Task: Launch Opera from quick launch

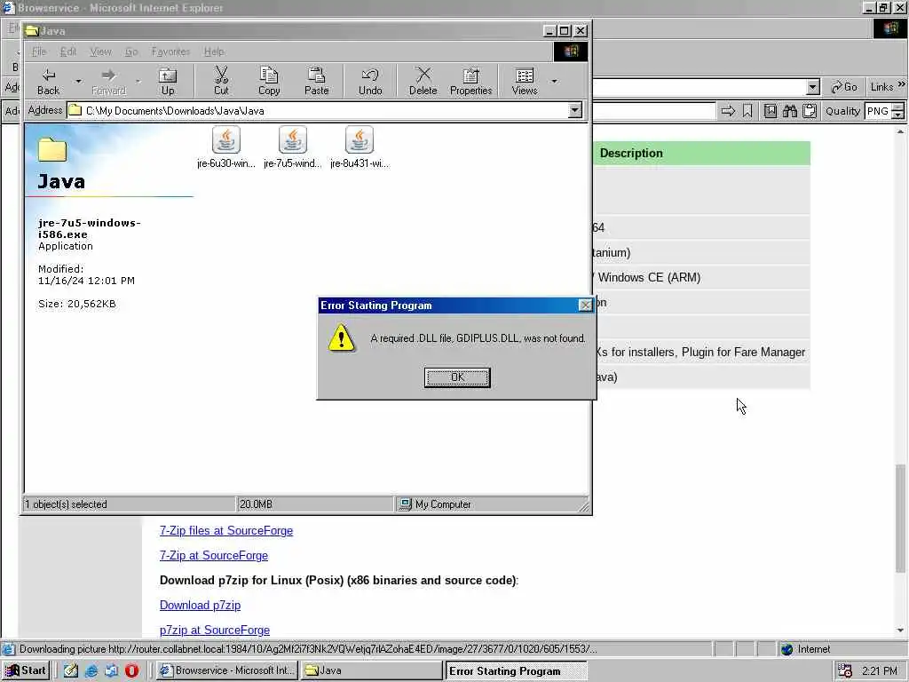Action: [132, 670]
